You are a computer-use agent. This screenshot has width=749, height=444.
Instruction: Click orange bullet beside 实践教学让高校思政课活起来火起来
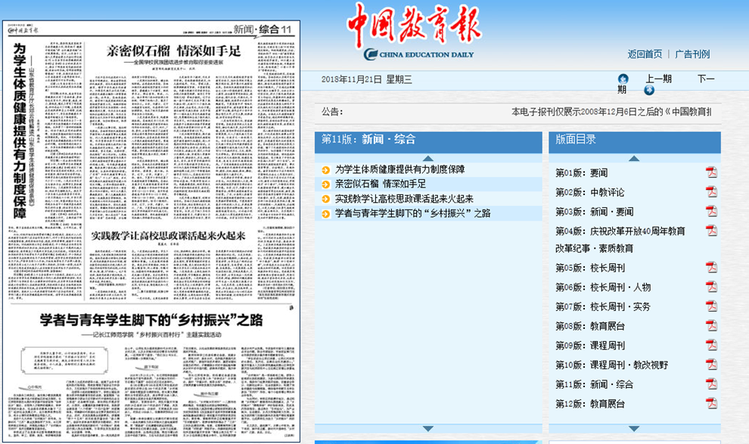point(326,199)
